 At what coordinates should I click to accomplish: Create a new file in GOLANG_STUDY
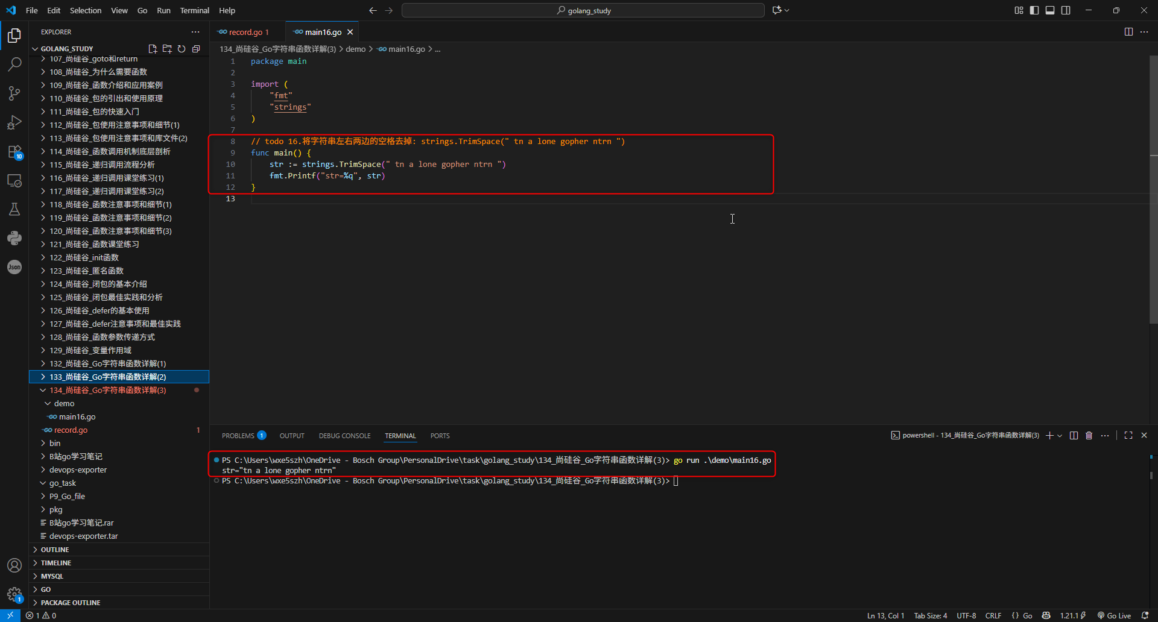[153, 49]
